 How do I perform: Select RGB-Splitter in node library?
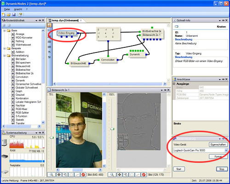[x=22, y=113]
